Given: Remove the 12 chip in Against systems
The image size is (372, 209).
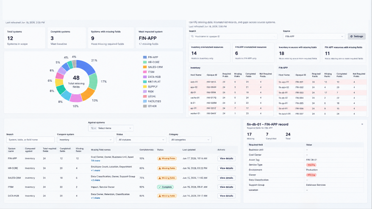Looking at the screenshot, I should pos(95,128).
